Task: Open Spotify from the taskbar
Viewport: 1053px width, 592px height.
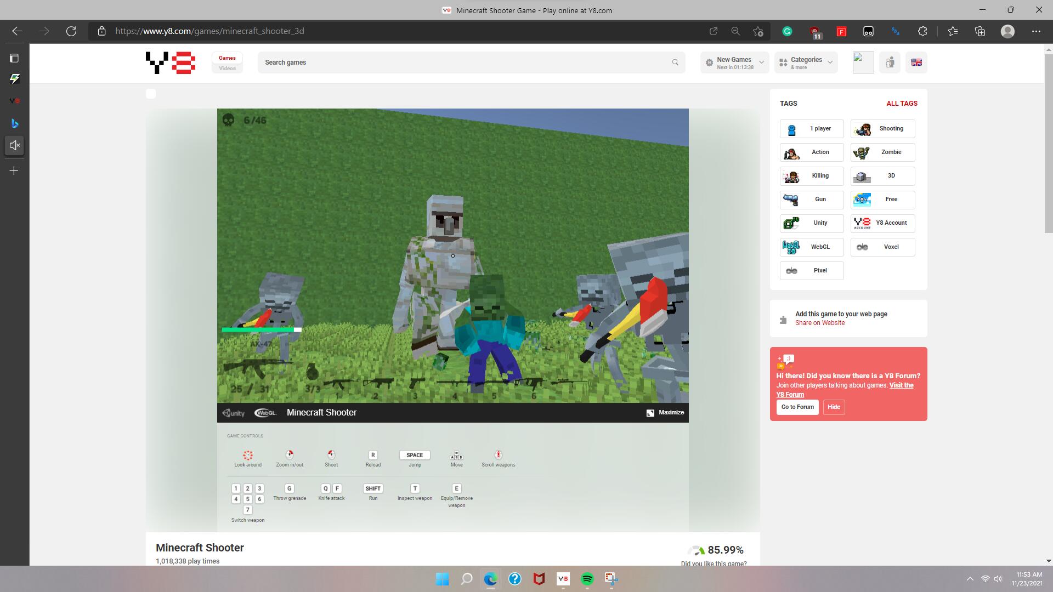Action: (x=587, y=579)
